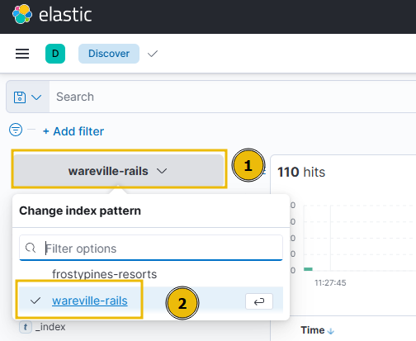Select the frostypines-resorts index pattern
The image size is (416, 341).
point(104,274)
